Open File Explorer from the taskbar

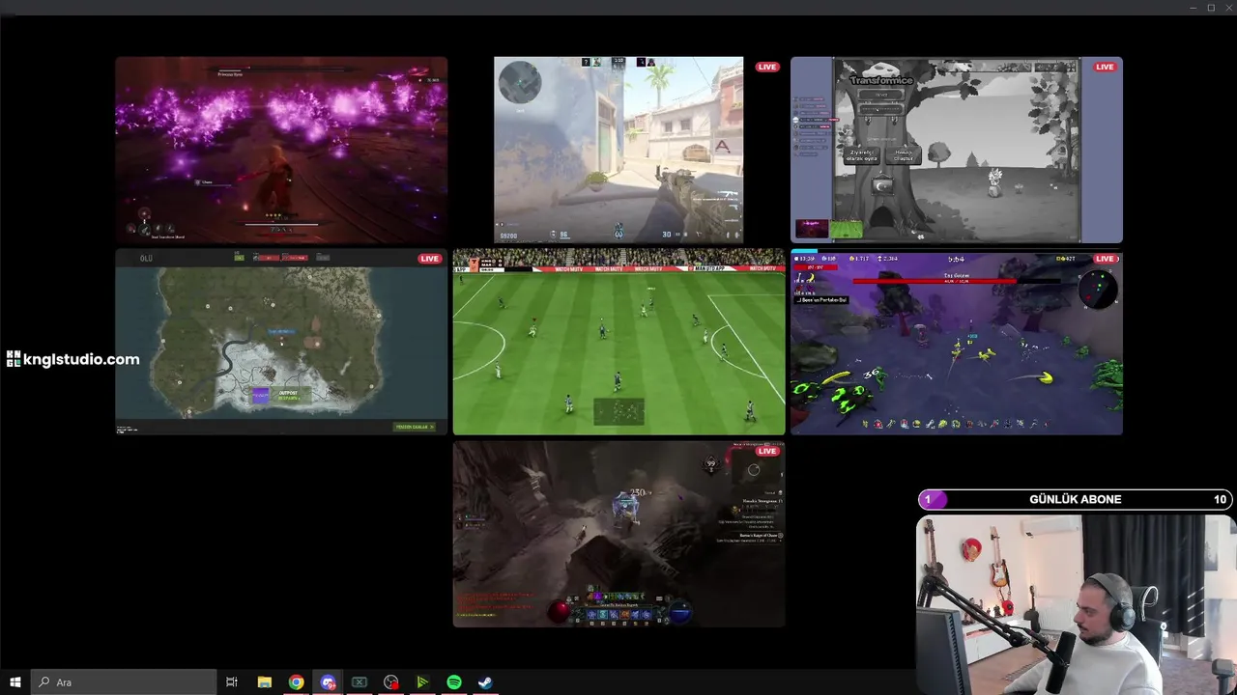(264, 682)
